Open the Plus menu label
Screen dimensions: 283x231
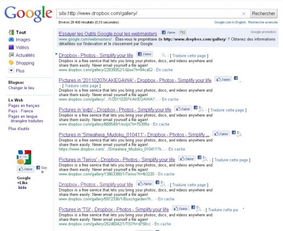coord(20,71)
